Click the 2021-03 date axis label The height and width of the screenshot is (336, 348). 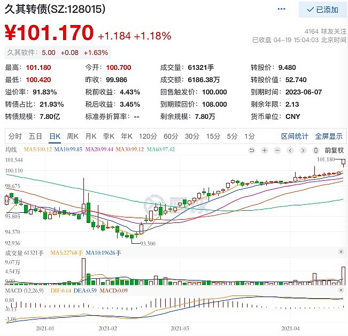[x=180, y=329]
